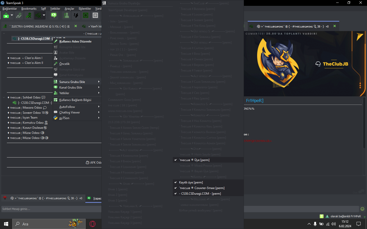Screen dimensions: 367x229
Task: Click the grey square toolbar icon
Action: tap(95, 16)
